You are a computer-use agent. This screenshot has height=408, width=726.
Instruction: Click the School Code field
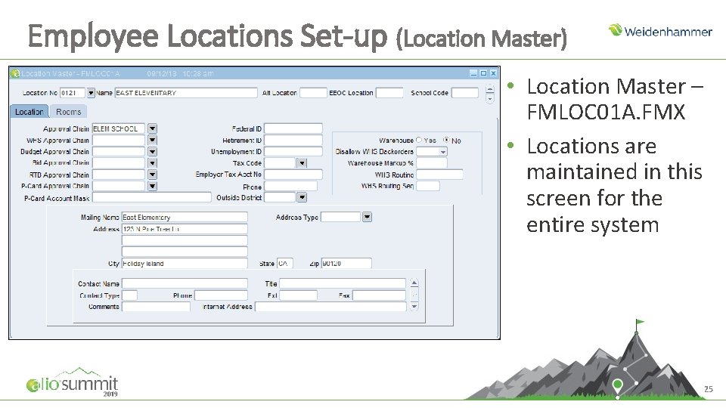[x=465, y=93]
